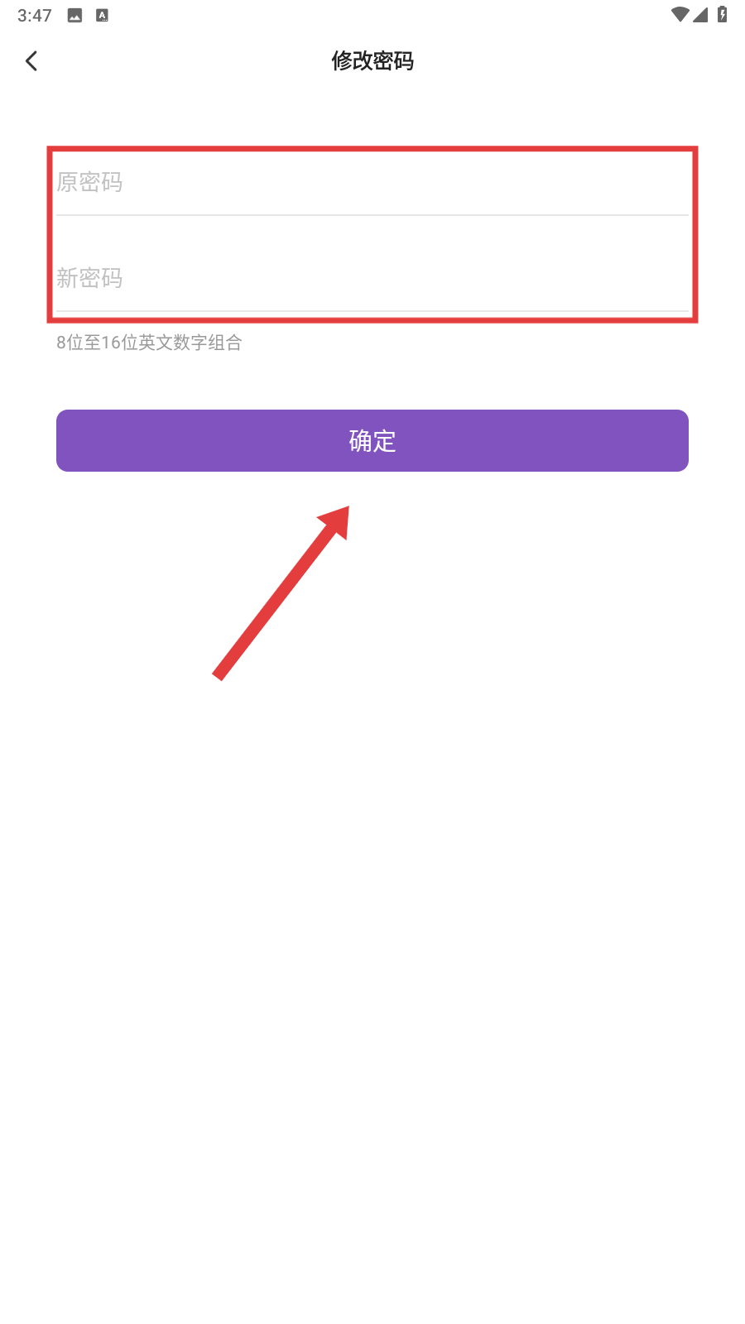This screenshot has width=745, height=1324.
Task: Tap the underline below 新密码 field
Action: [x=372, y=311]
